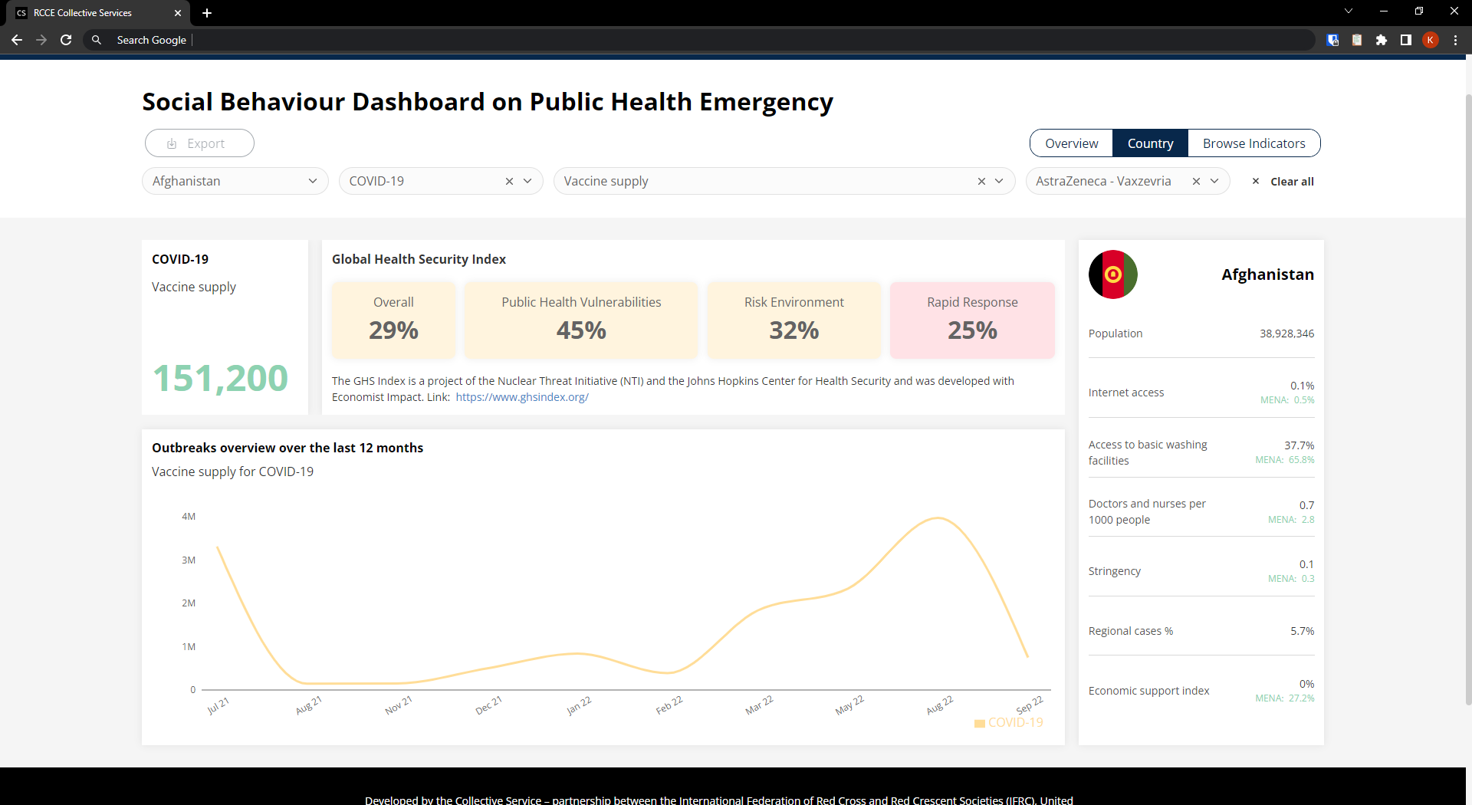Click the browser forward arrow

41,40
